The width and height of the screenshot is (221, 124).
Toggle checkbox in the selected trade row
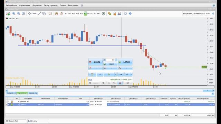tap(9, 105)
